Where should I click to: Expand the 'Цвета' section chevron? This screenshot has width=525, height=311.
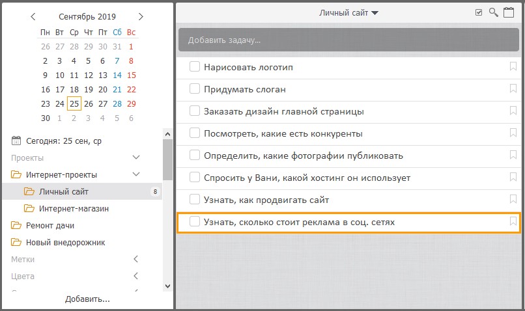[136, 276]
